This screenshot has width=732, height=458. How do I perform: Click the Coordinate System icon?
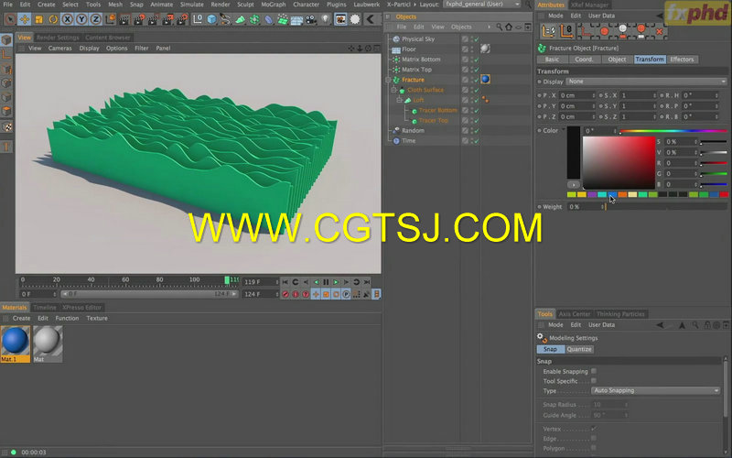point(110,19)
